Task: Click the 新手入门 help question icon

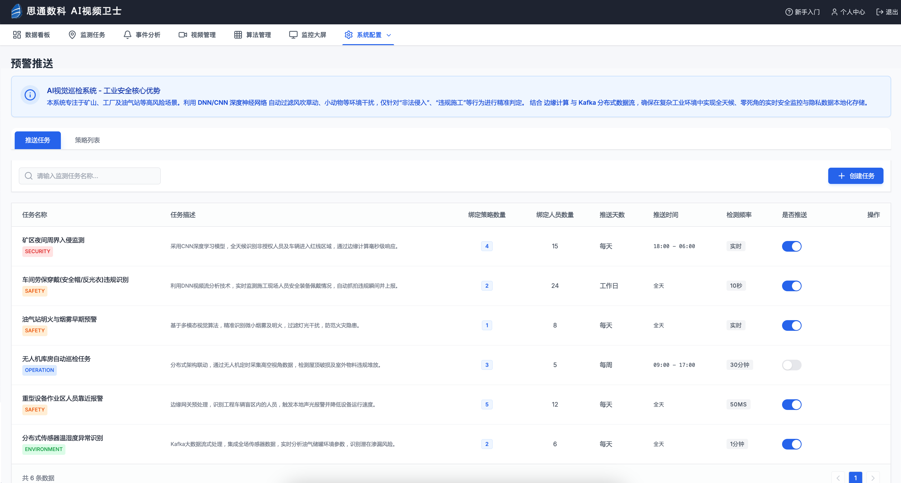Action: coord(789,12)
